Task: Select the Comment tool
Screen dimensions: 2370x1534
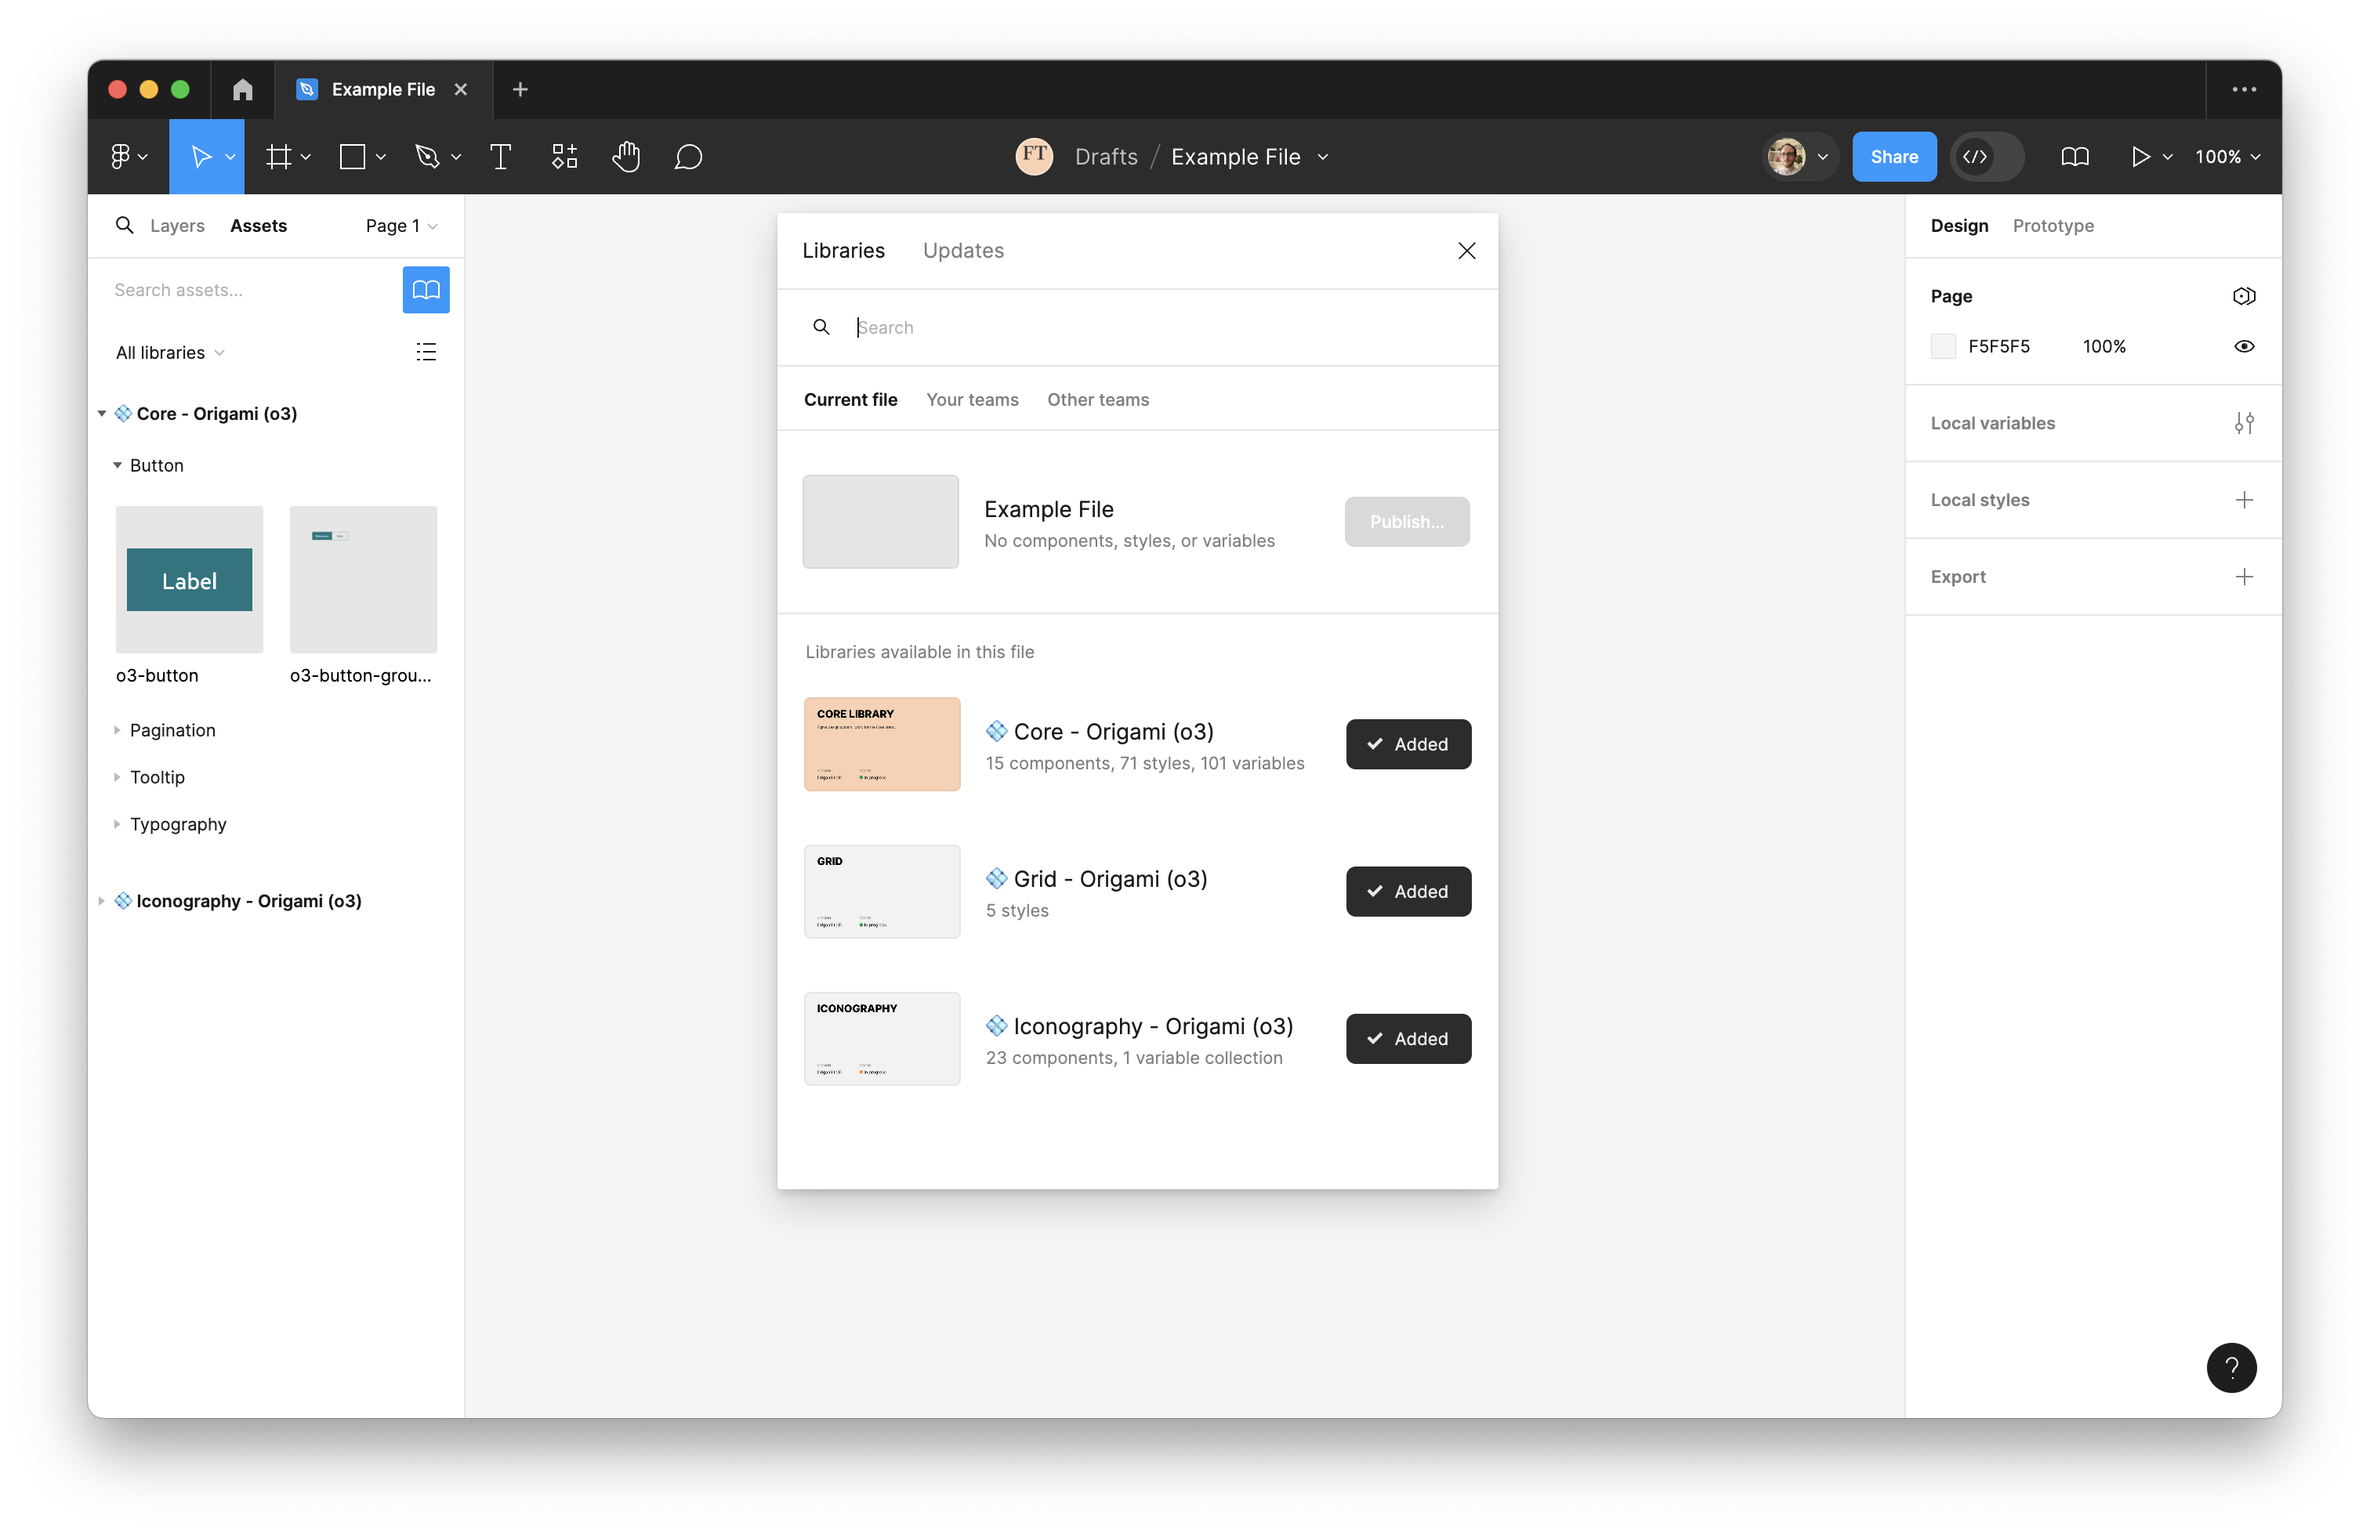Action: 688,156
